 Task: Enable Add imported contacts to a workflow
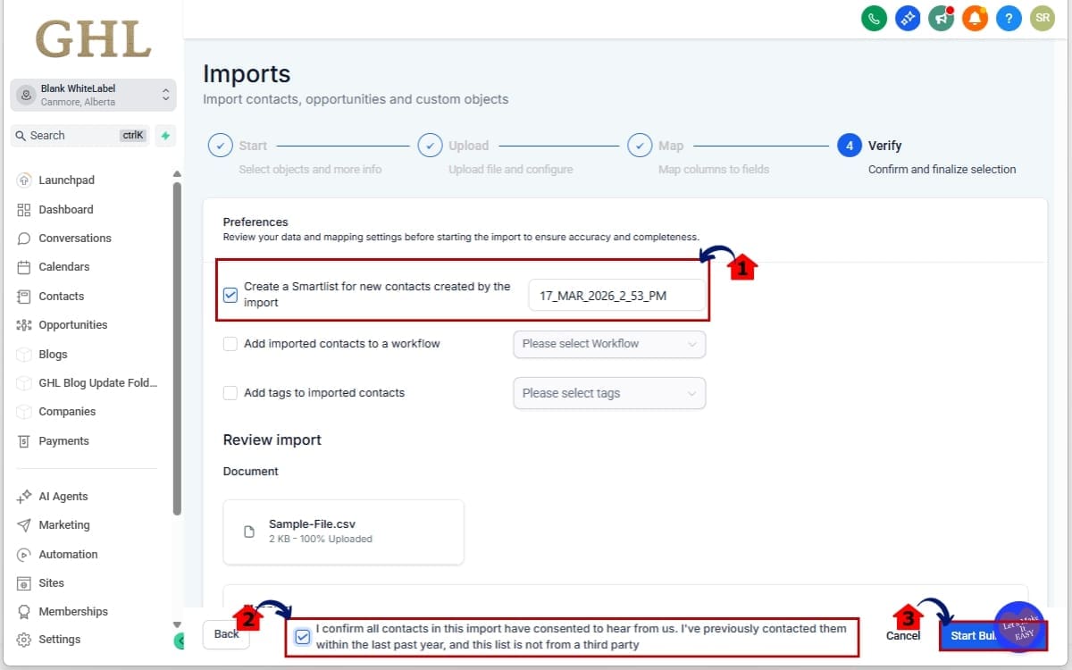pyautogui.click(x=230, y=344)
